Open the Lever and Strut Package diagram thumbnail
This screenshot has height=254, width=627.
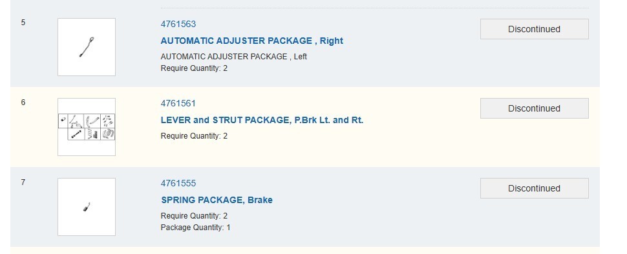click(87, 127)
